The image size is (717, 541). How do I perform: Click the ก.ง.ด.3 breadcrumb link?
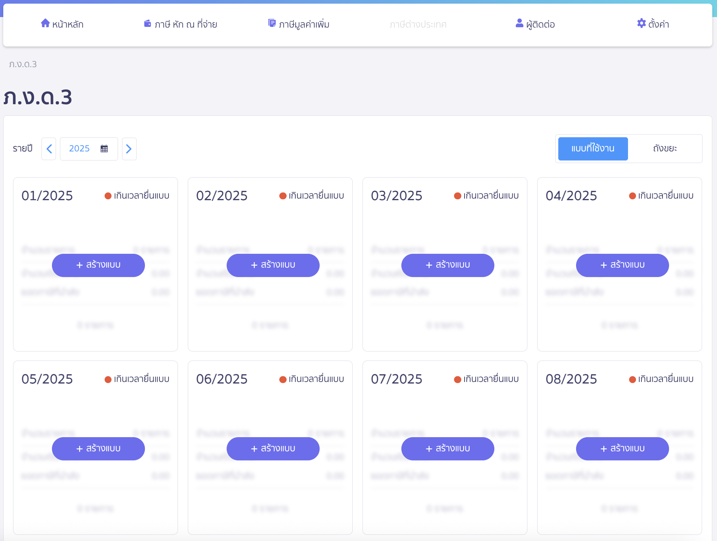pyautogui.click(x=23, y=64)
